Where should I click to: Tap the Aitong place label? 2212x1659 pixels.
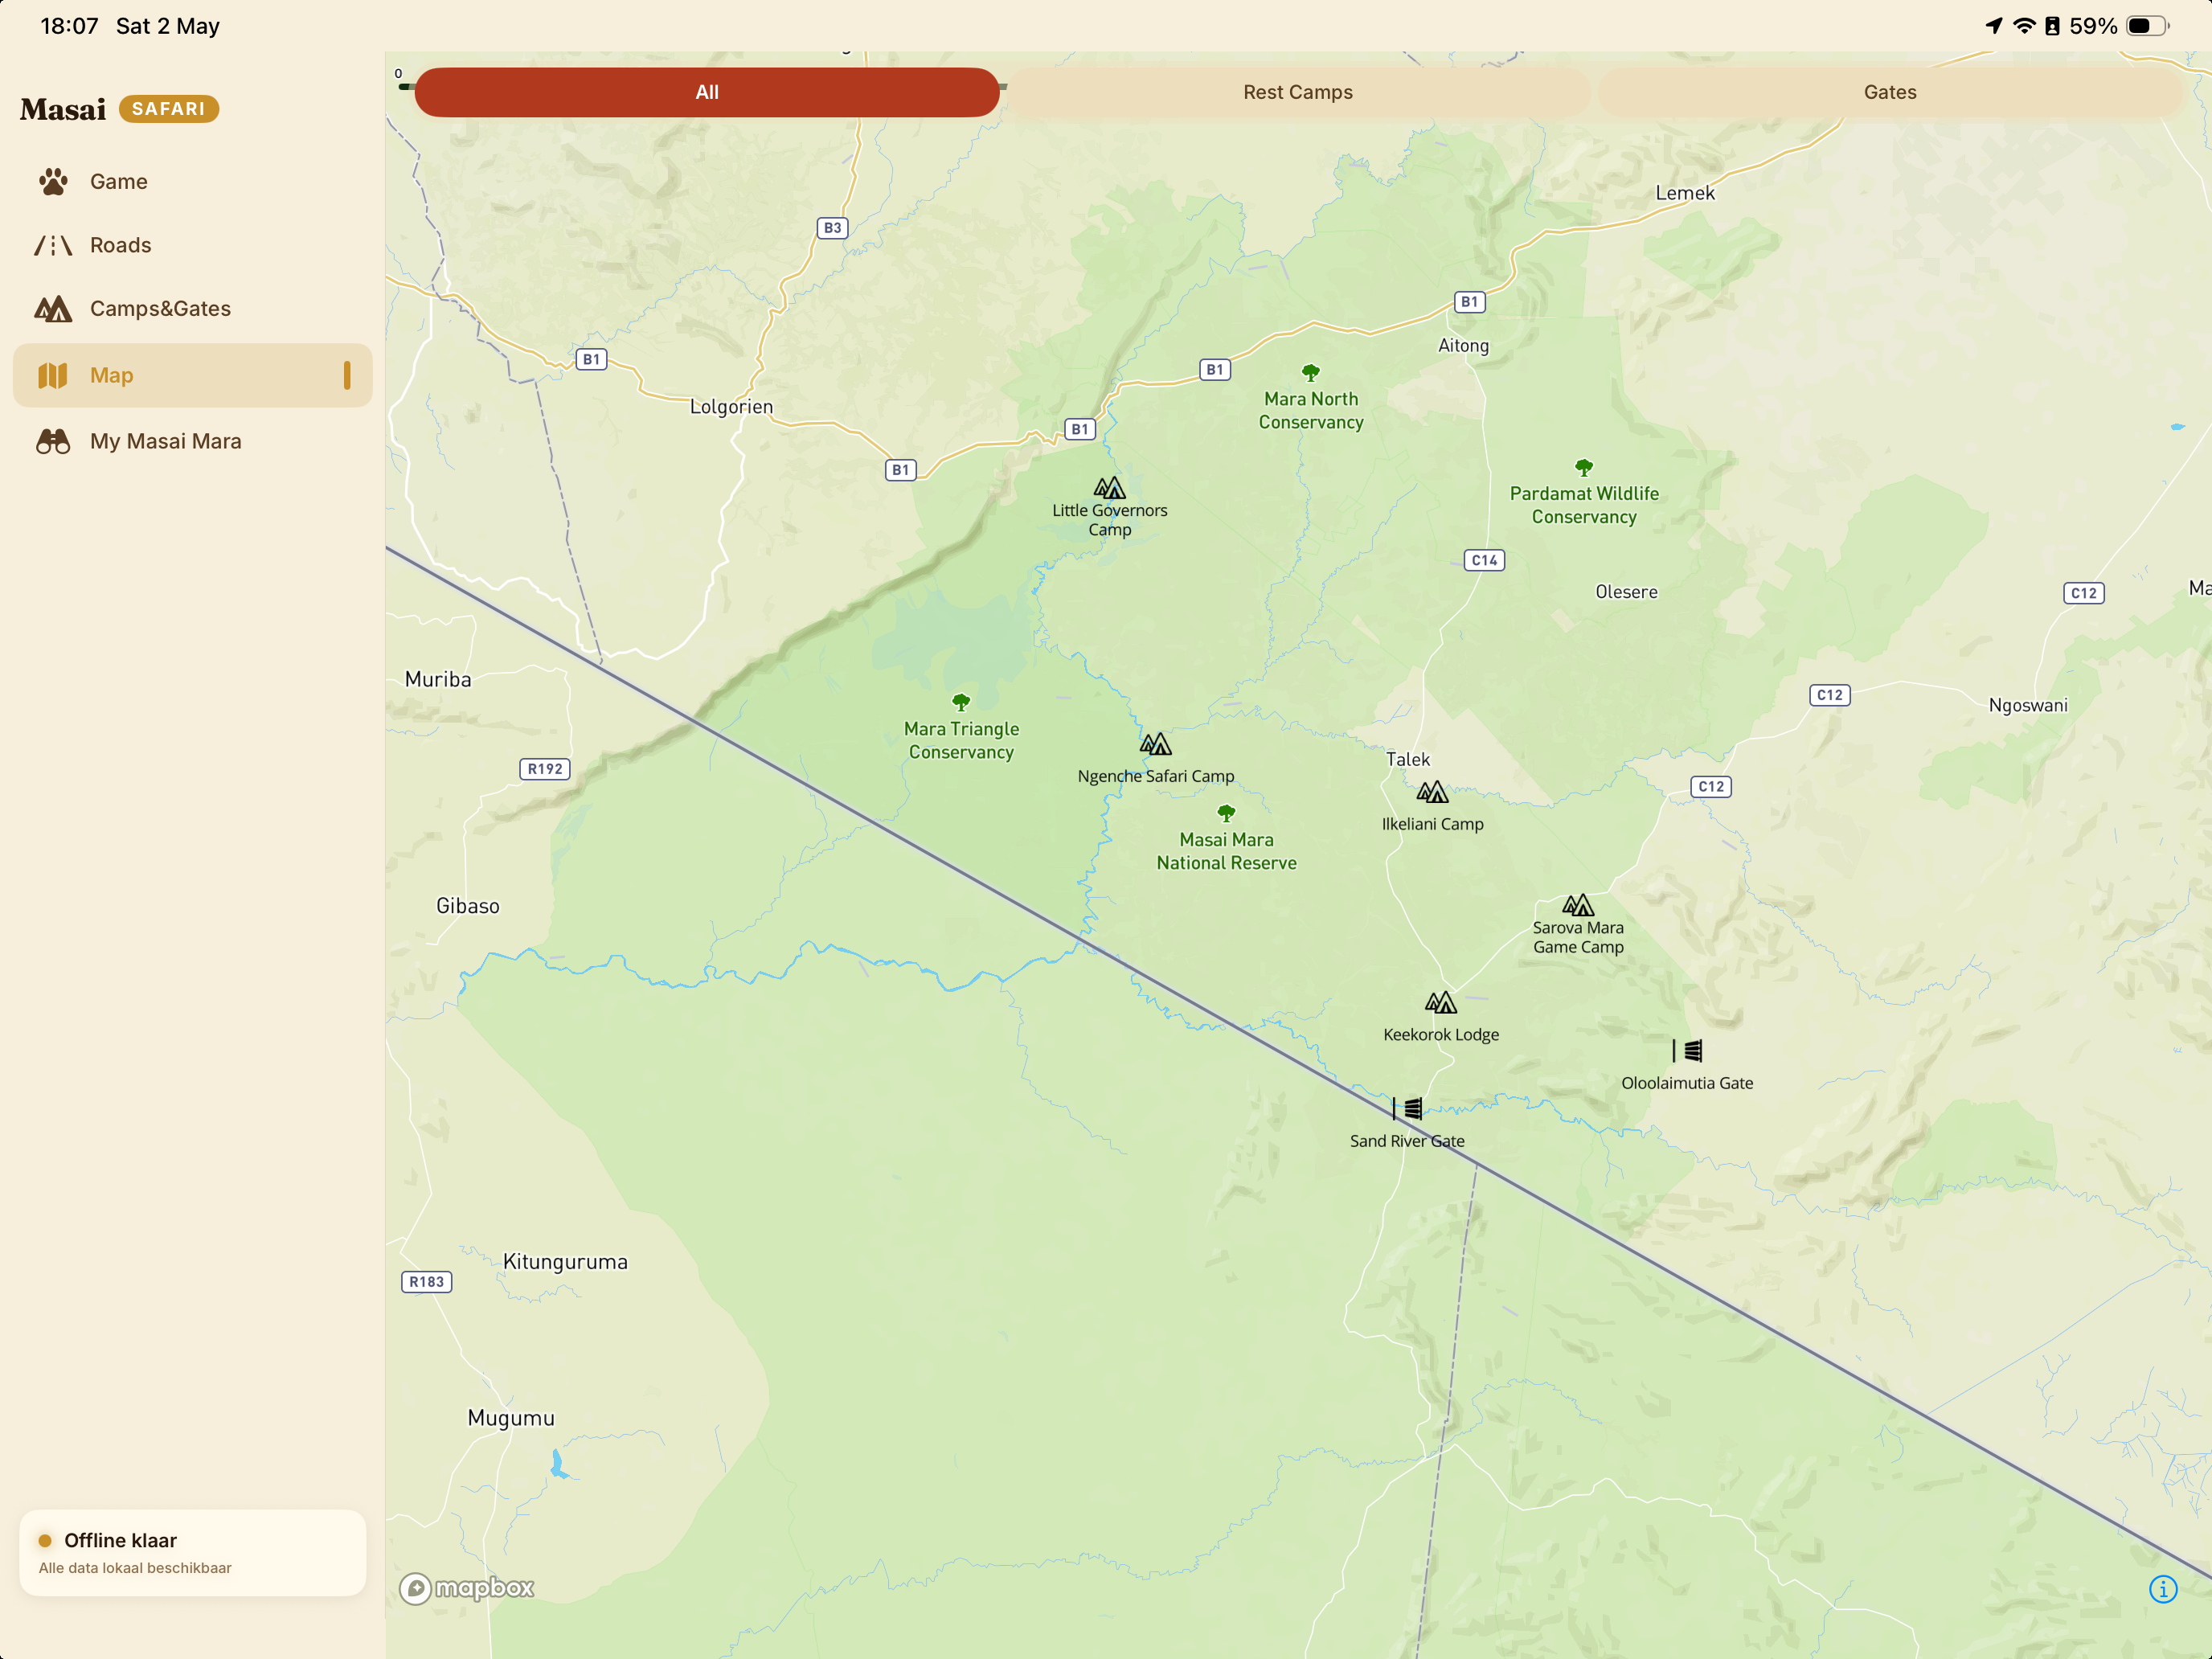pyautogui.click(x=1463, y=346)
